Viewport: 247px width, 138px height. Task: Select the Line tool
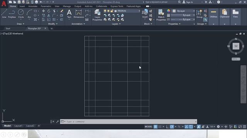[x=4, y=14]
